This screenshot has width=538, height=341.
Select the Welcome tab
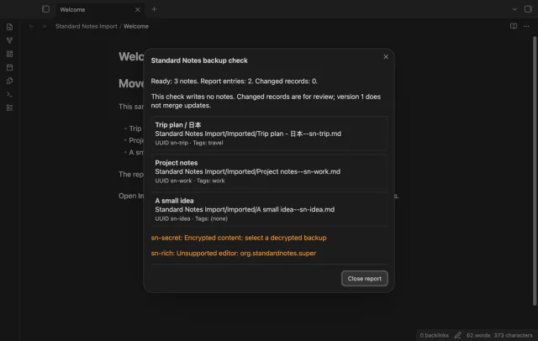click(99, 9)
